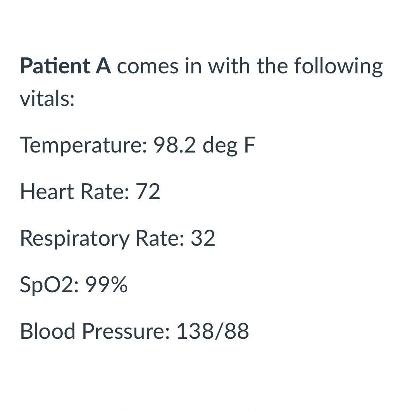
Task: Click the word "vitals:" on the second line
Action: tap(47, 99)
